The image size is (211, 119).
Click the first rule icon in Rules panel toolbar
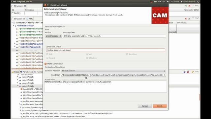click(185, 72)
